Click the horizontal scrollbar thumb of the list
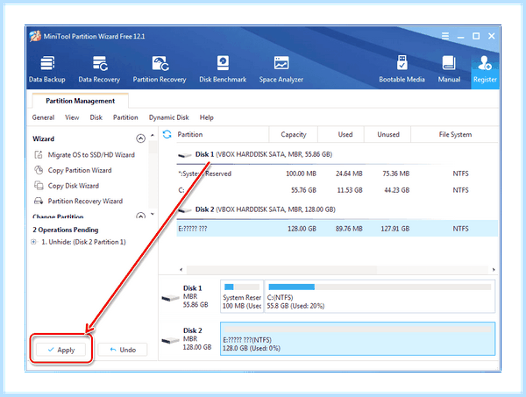The width and height of the screenshot is (526, 397). [x=281, y=269]
